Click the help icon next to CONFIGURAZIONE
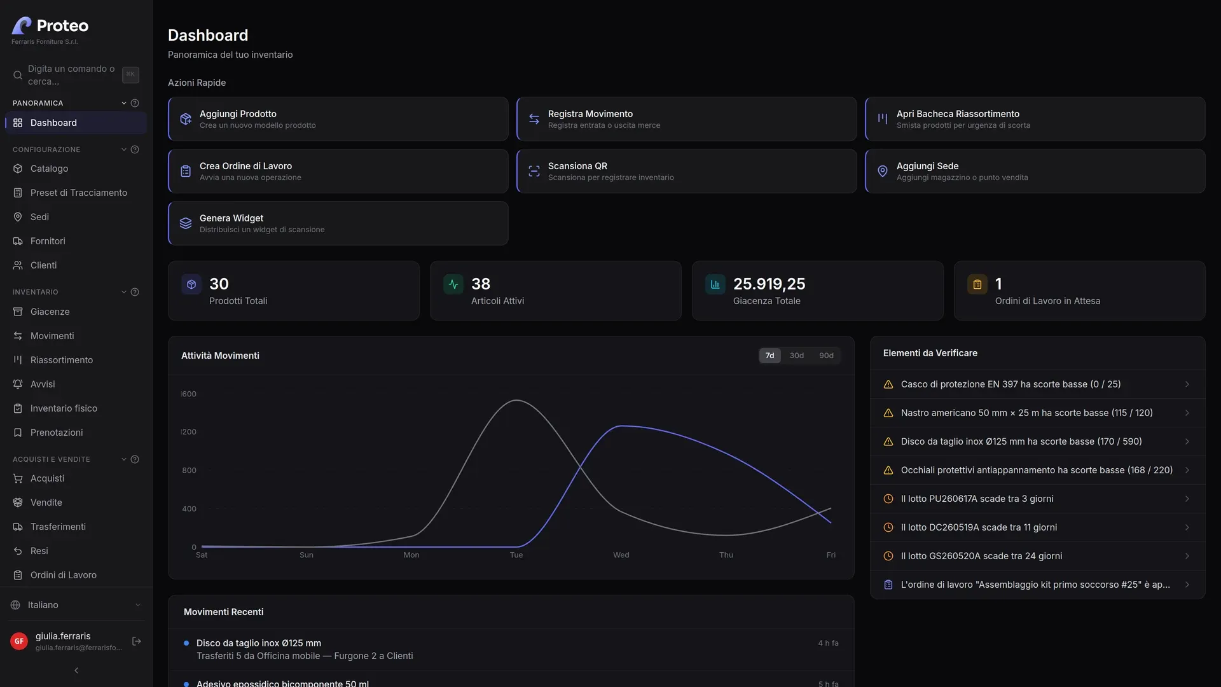The image size is (1221, 687). coord(135,149)
